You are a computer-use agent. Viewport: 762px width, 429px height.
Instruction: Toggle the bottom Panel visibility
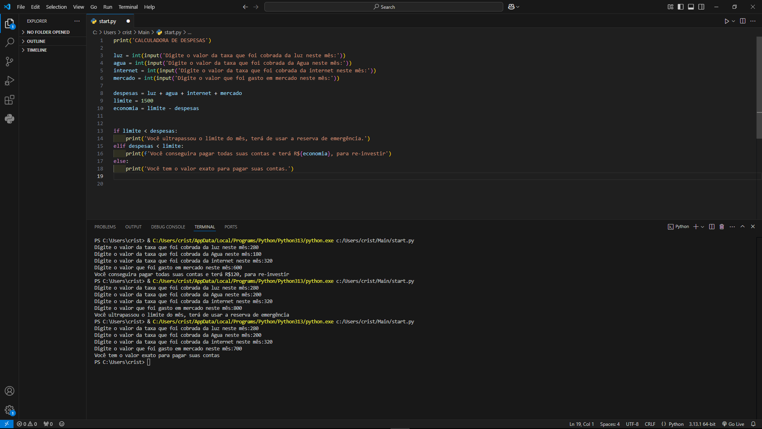coord(691,7)
